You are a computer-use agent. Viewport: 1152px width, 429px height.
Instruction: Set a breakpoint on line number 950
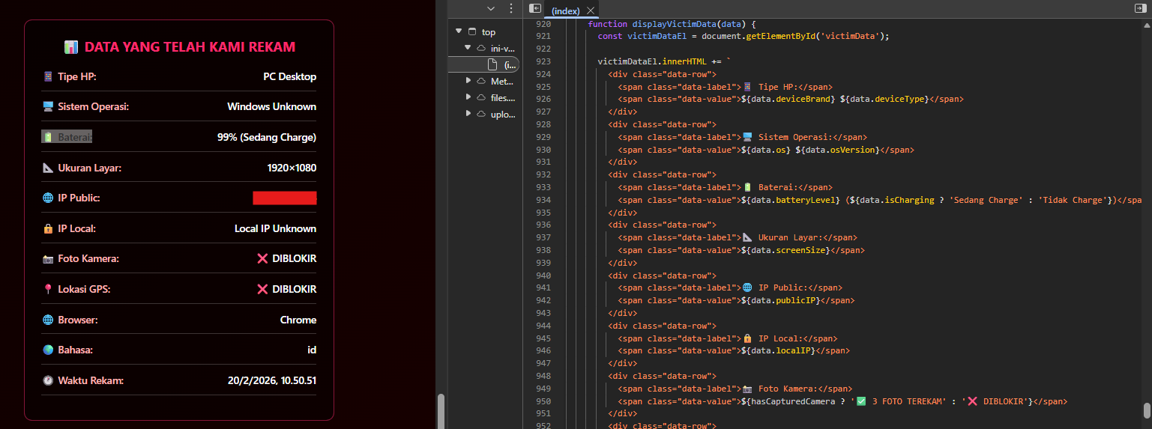(x=544, y=401)
